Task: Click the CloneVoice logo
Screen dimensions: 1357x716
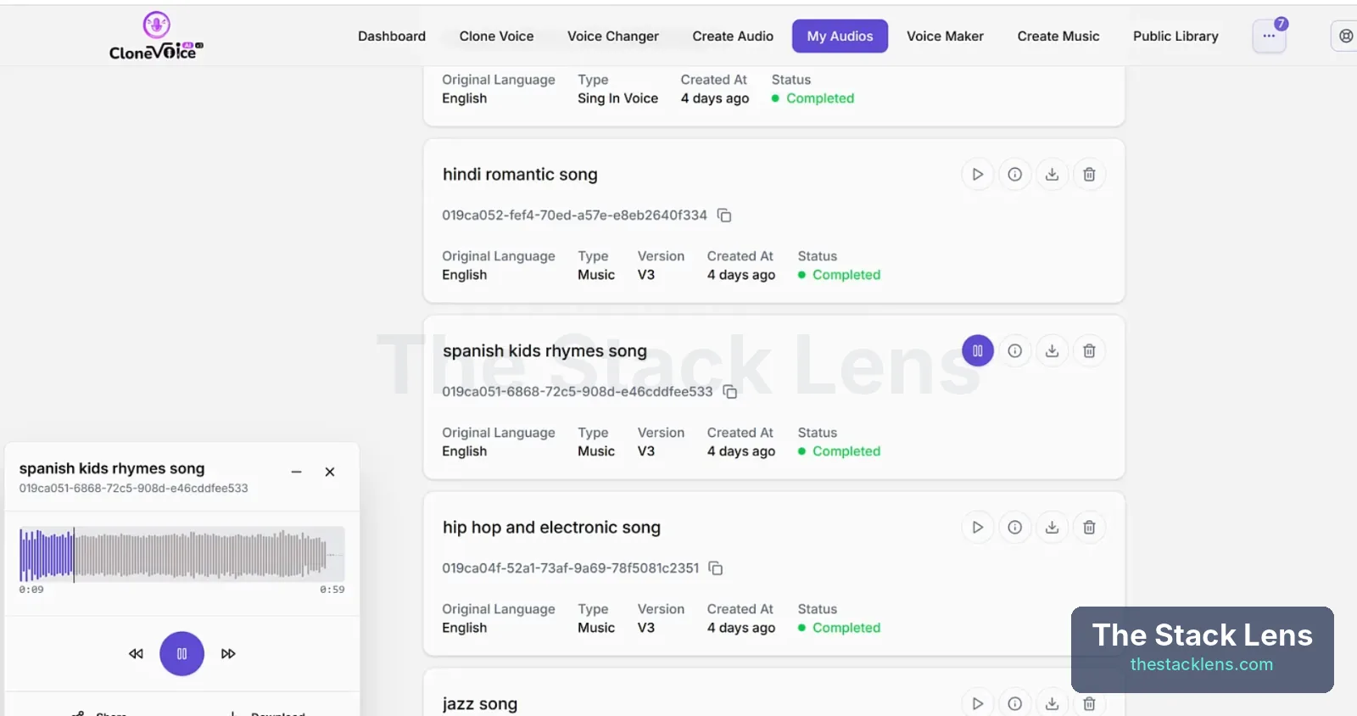Action: click(x=156, y=36)
